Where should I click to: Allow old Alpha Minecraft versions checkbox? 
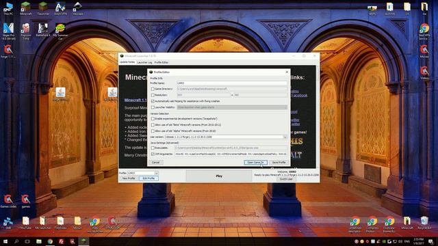pyautogui.click(x=153, y=131)
